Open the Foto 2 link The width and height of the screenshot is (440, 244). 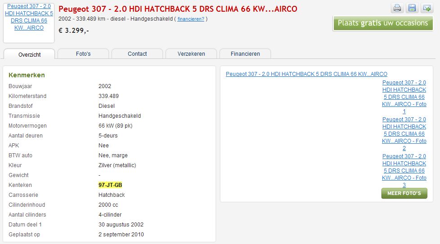pyautogui.click(x=404, y=134)
